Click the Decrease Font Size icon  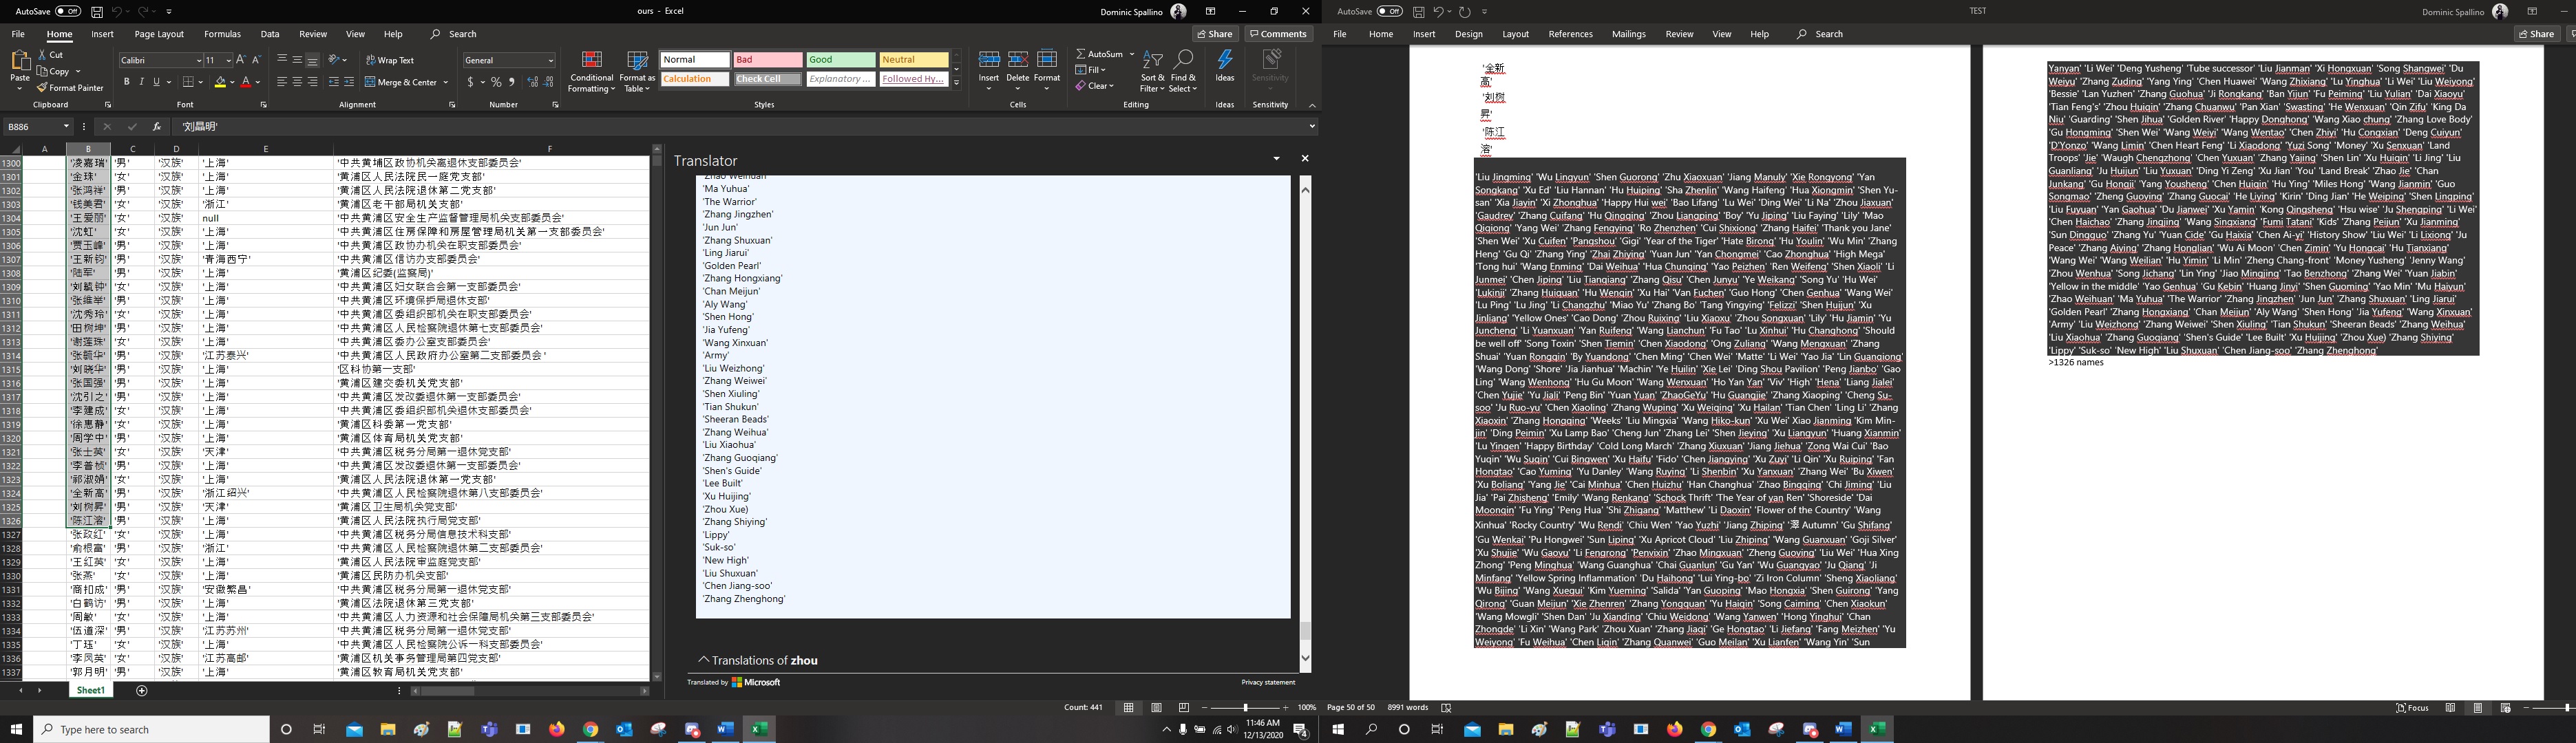(256, 60)
